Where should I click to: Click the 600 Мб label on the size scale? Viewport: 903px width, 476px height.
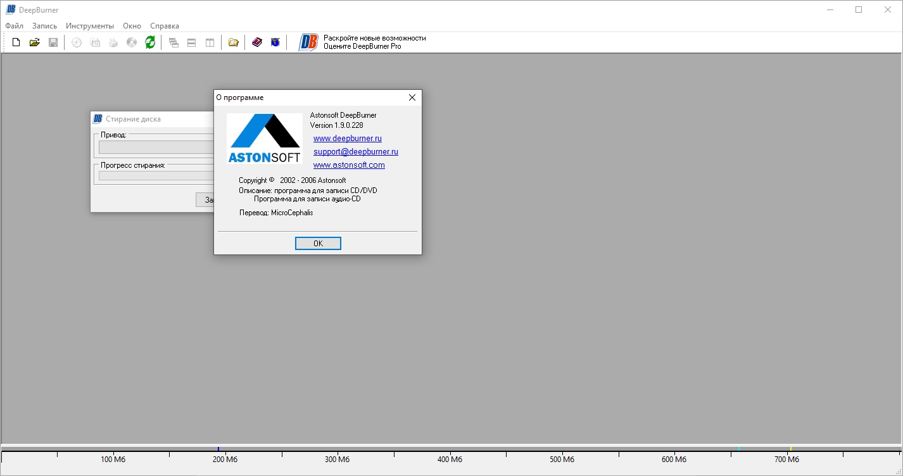pos(674,460)
